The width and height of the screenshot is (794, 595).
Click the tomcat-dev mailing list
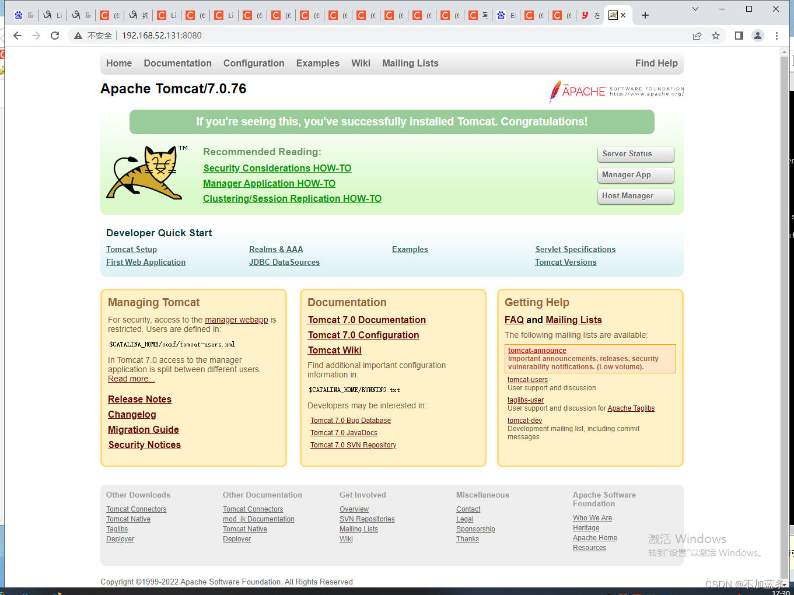[x=524, y=421]
